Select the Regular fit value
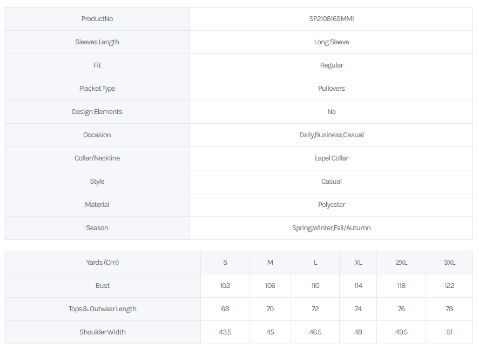Viewport: 479px width, 349px height. [331, 65]
